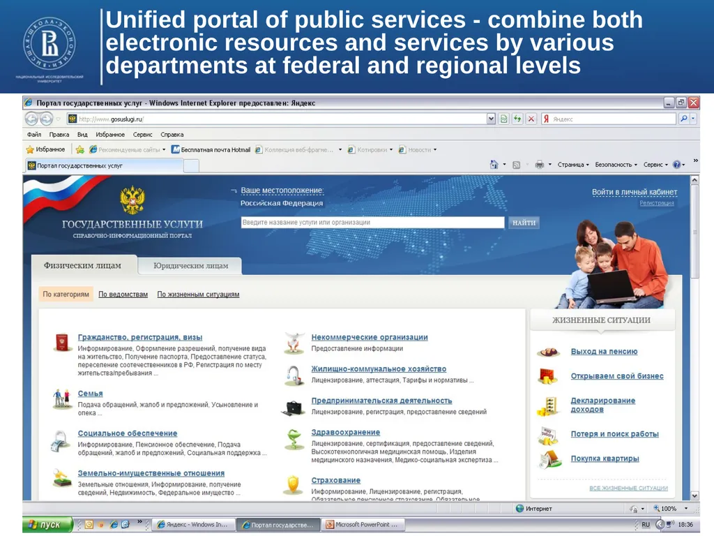Expand the search provider dropdown arrow
714x536 pixels.
pyautogui.click(x=694, y=119)
